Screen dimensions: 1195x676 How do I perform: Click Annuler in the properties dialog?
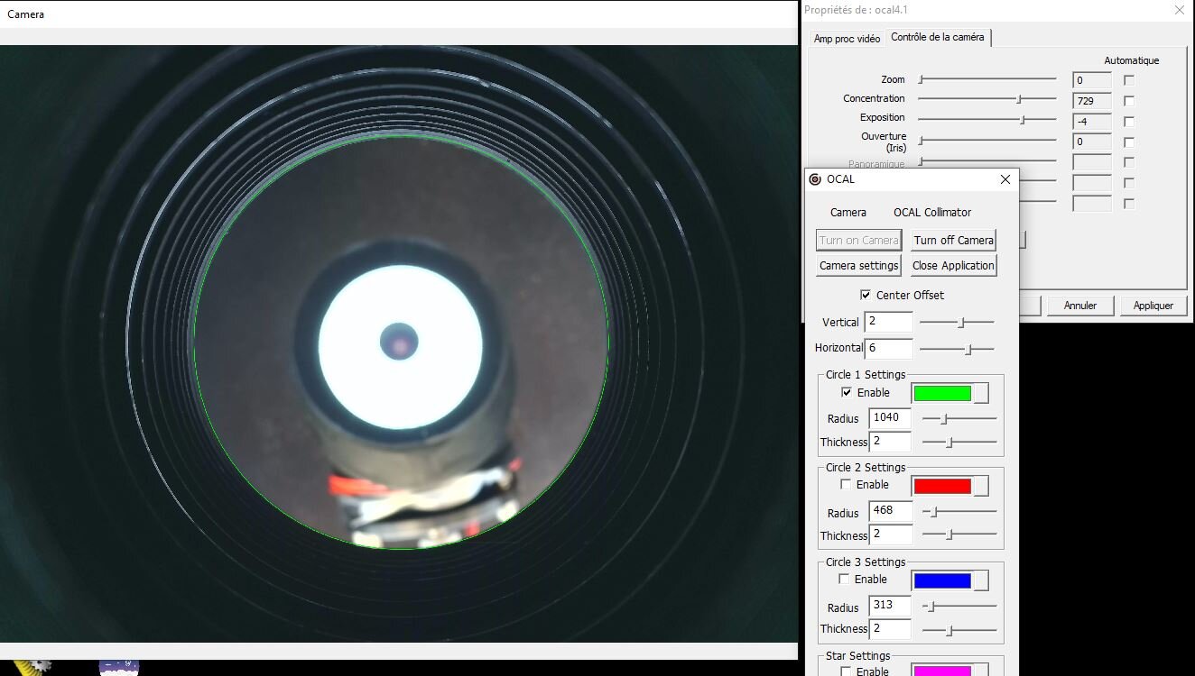point(1080,306)
